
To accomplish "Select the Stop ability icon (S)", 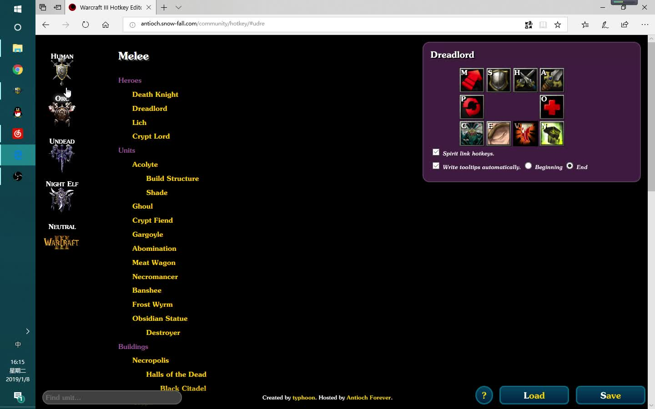I will [x=499, y=80].
